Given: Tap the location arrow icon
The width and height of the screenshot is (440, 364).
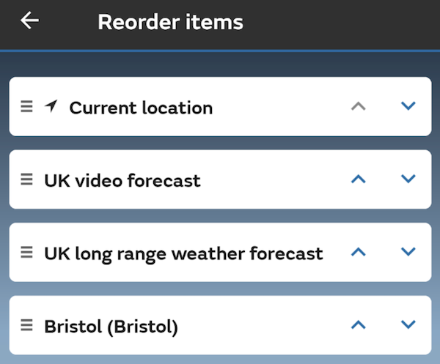Looking at the screenshot, I should pyautogui.click(x=51, y=106).
